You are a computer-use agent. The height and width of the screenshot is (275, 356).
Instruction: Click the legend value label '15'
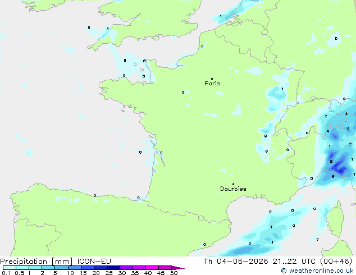pos(83,273)
